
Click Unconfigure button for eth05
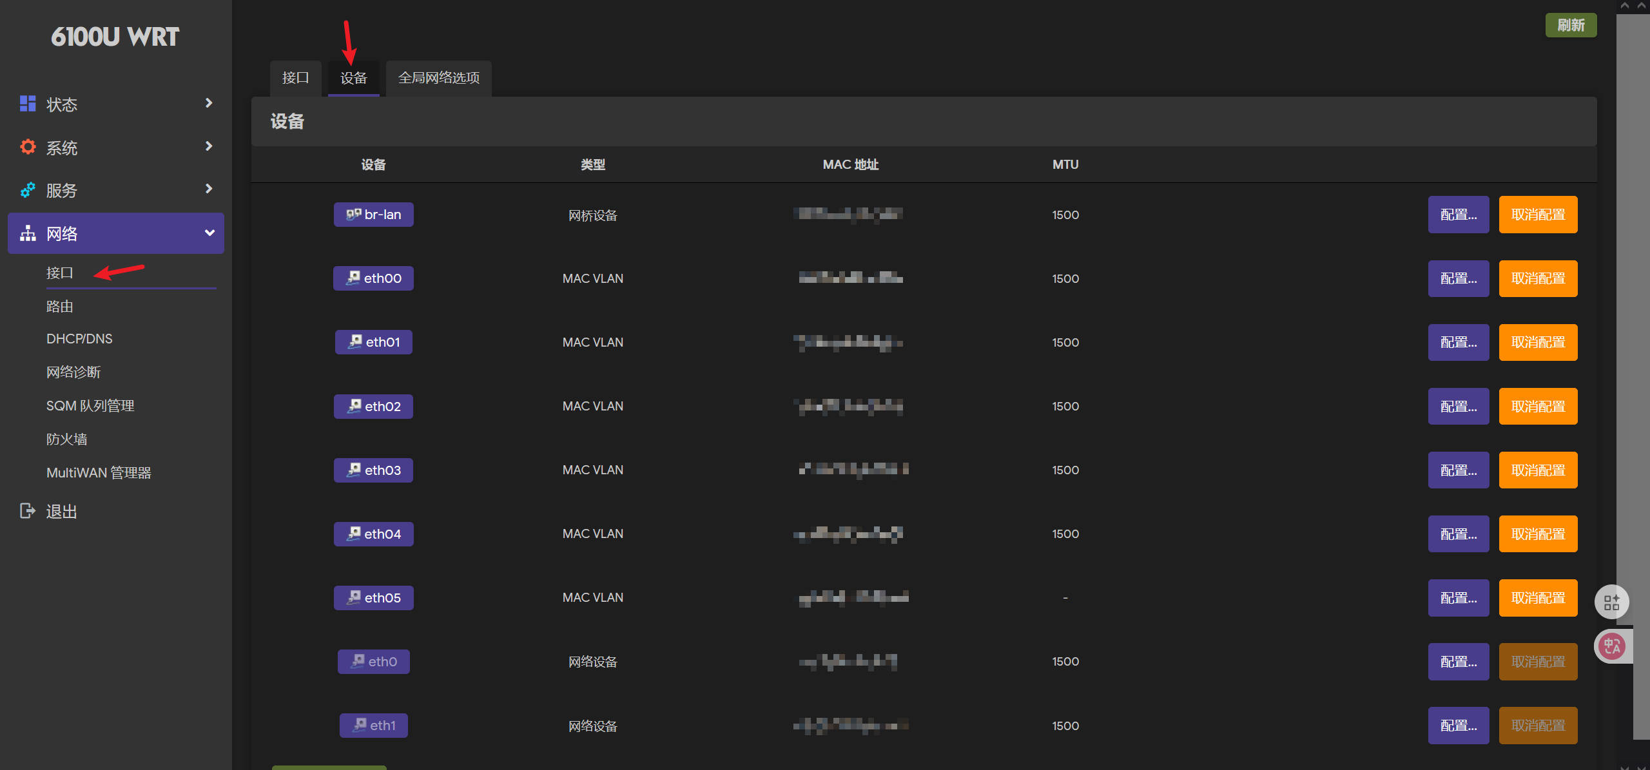point(1537,598)
